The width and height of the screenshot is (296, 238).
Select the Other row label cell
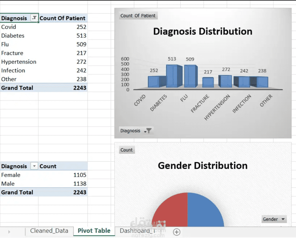tap(19, 79)
